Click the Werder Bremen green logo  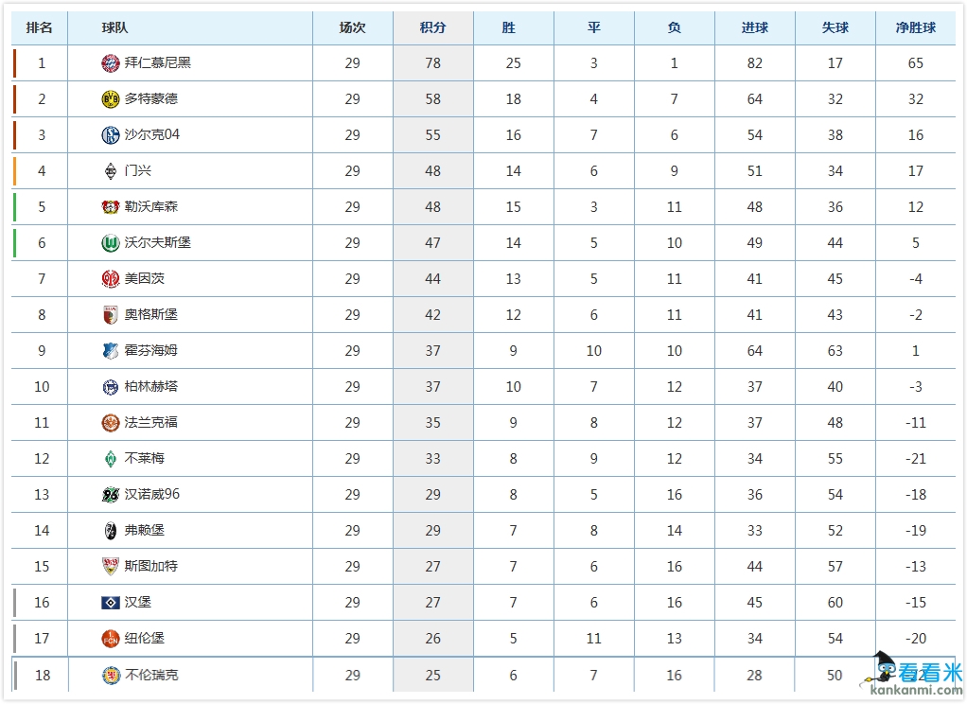[111, 459]
